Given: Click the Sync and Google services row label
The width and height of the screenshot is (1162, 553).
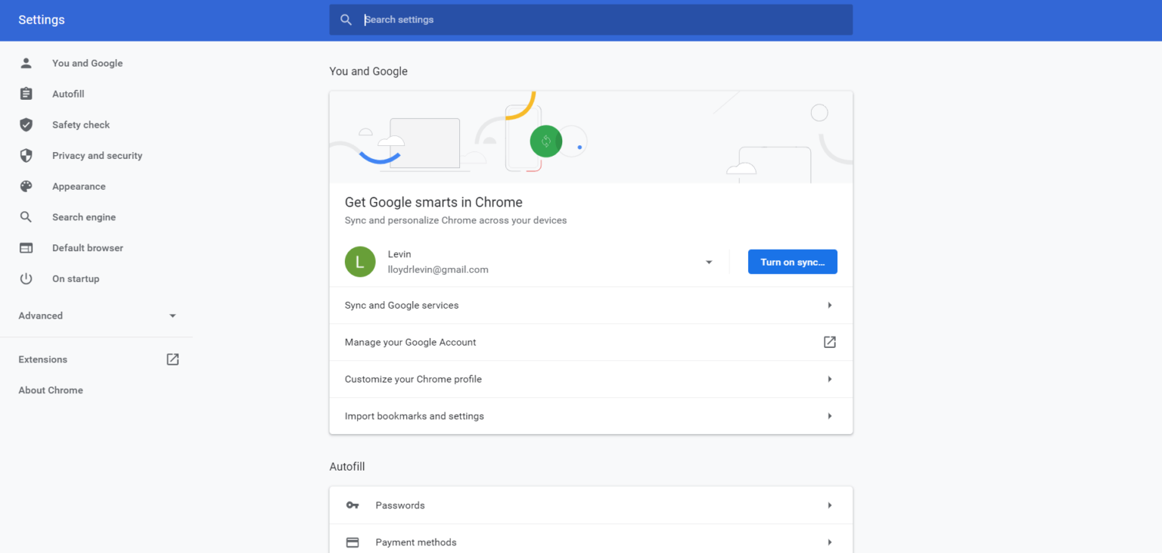Looking at the screenshot, I should click(402, 306).
